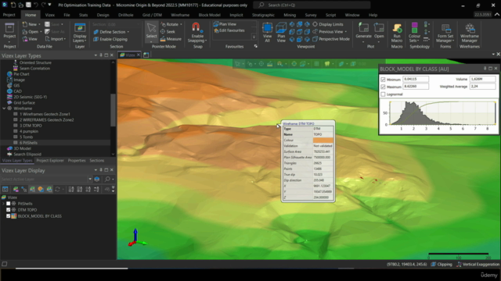This screenshot has width=501, height=281.
Task: Click Edit Favourites
Action: 229,30
